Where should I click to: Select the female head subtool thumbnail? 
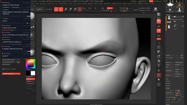coord(169,18)
